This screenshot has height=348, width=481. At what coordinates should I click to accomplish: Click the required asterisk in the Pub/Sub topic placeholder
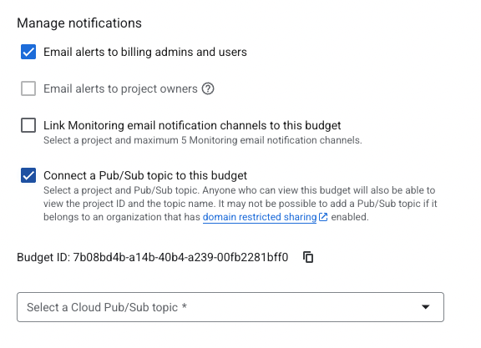tap(184, 306)
